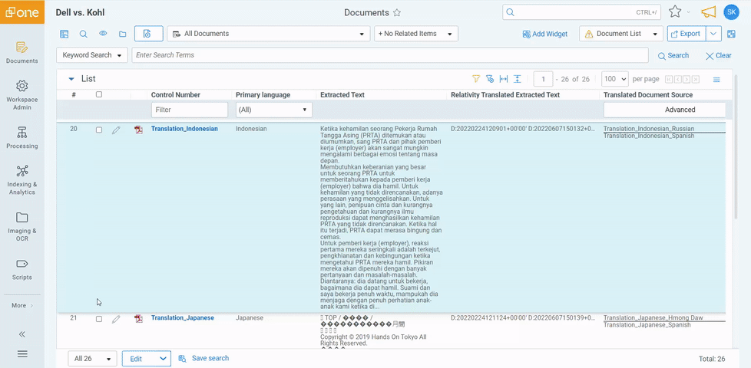
Task: Click the megaphone announcements icon
Action: tap(708, 12)
